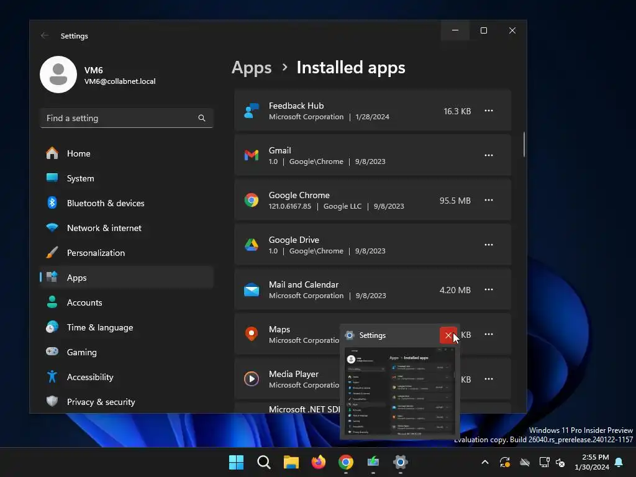Screen dimensions: 636x477
Task: Open System settings section
Action: 127,178
